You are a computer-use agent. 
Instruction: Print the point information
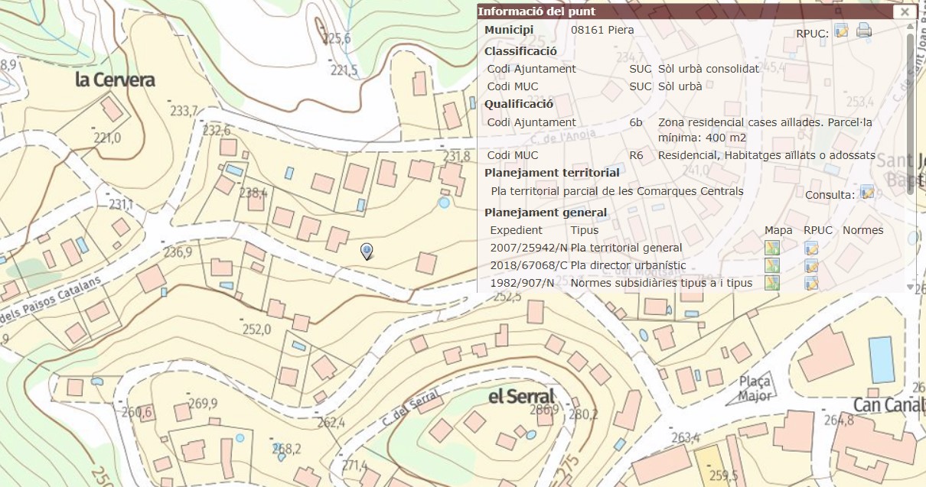864,31
